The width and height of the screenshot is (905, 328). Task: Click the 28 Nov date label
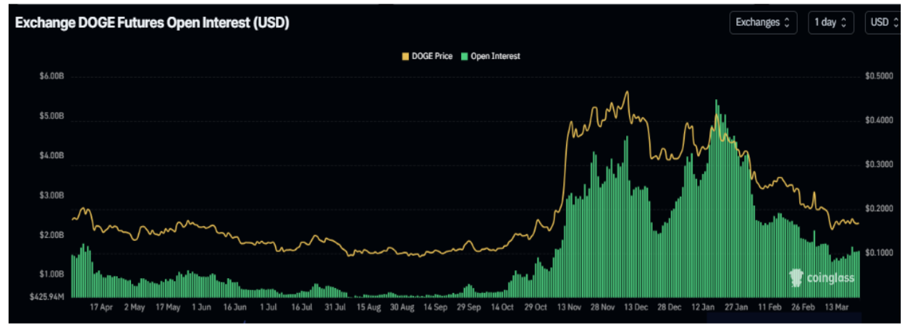pos(603,307)
